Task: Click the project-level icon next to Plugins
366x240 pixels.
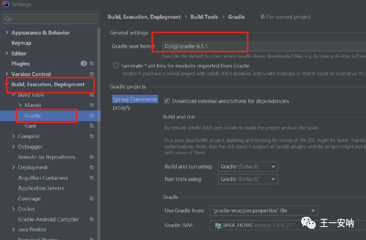Action: pos(92,63)
